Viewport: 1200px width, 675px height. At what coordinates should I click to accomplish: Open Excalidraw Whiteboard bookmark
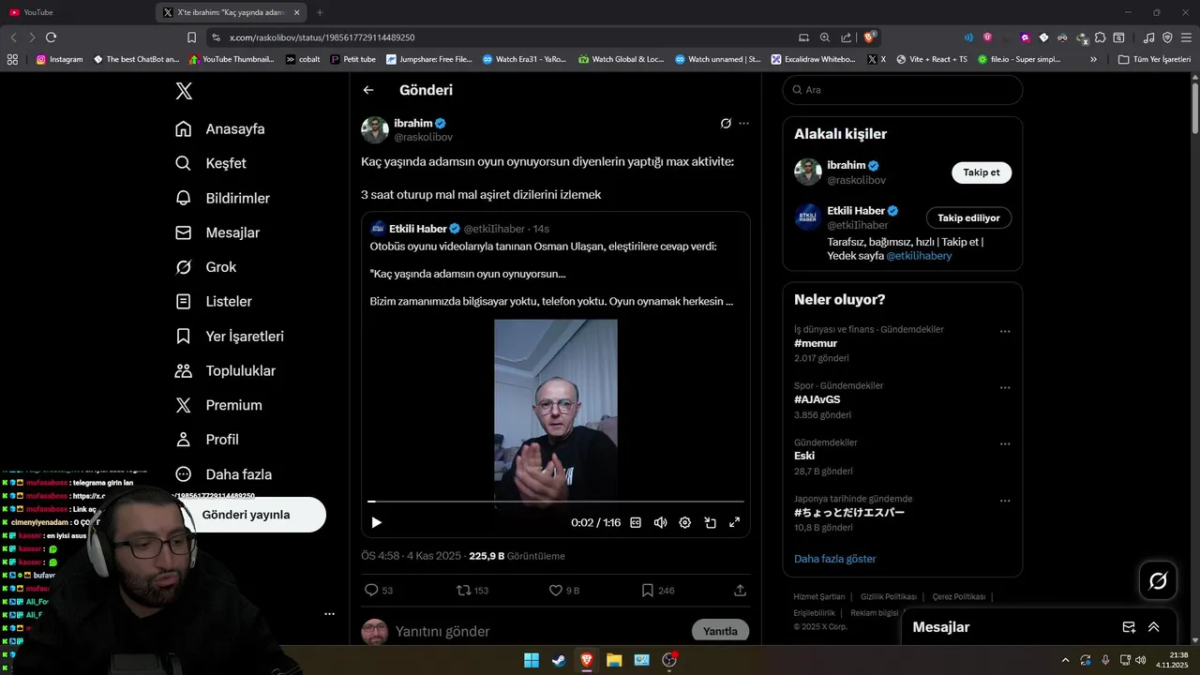[x=814, y=59]
